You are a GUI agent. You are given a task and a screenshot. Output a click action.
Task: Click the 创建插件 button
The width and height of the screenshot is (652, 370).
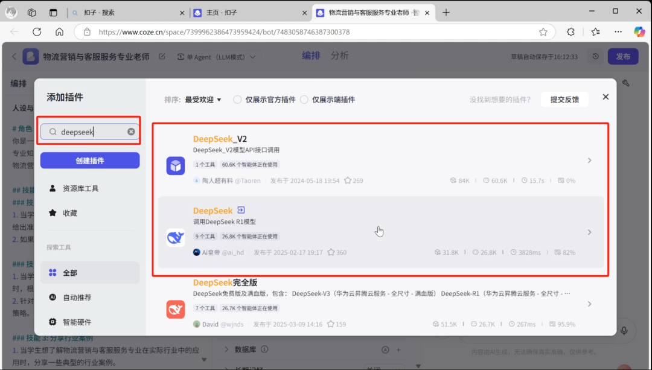[x=89, y=161]
